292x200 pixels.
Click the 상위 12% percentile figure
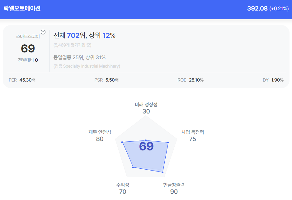pyautogui.click(x=102, y=36)
